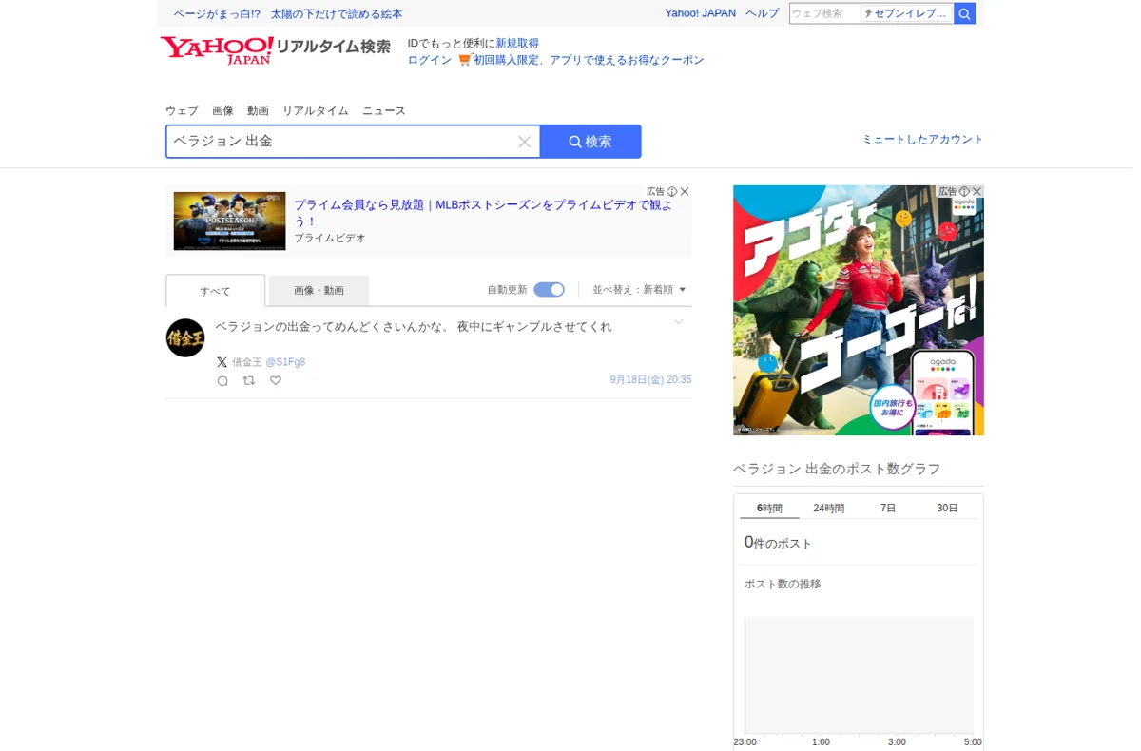
Task: Click リアルタイム検索 logo text
Action: coord(333,47)
